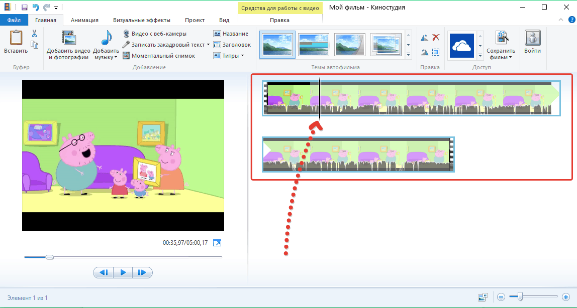Select the second clip strip on the storyboard
The image size is (577, 308).
point(358,154)
